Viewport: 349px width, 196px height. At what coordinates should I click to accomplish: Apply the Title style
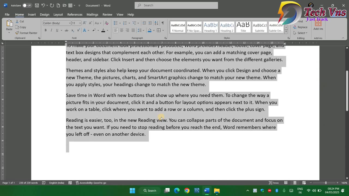click(x=243, y=27)
